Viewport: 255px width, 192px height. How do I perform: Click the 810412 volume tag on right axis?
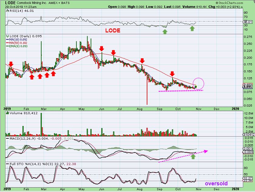coord(249,135)
